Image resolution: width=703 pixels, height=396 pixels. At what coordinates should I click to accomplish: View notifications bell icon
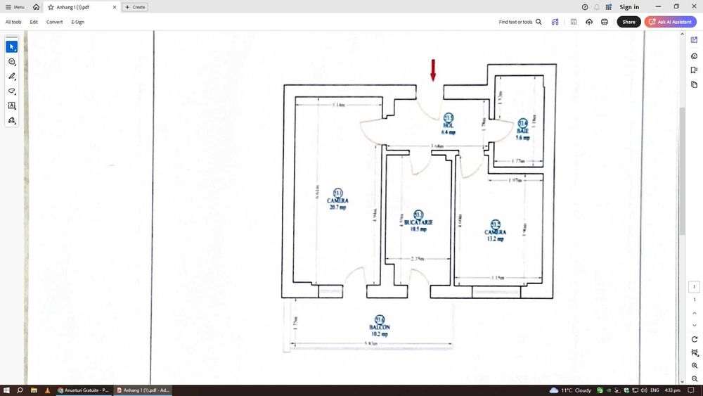click(597, 7)
